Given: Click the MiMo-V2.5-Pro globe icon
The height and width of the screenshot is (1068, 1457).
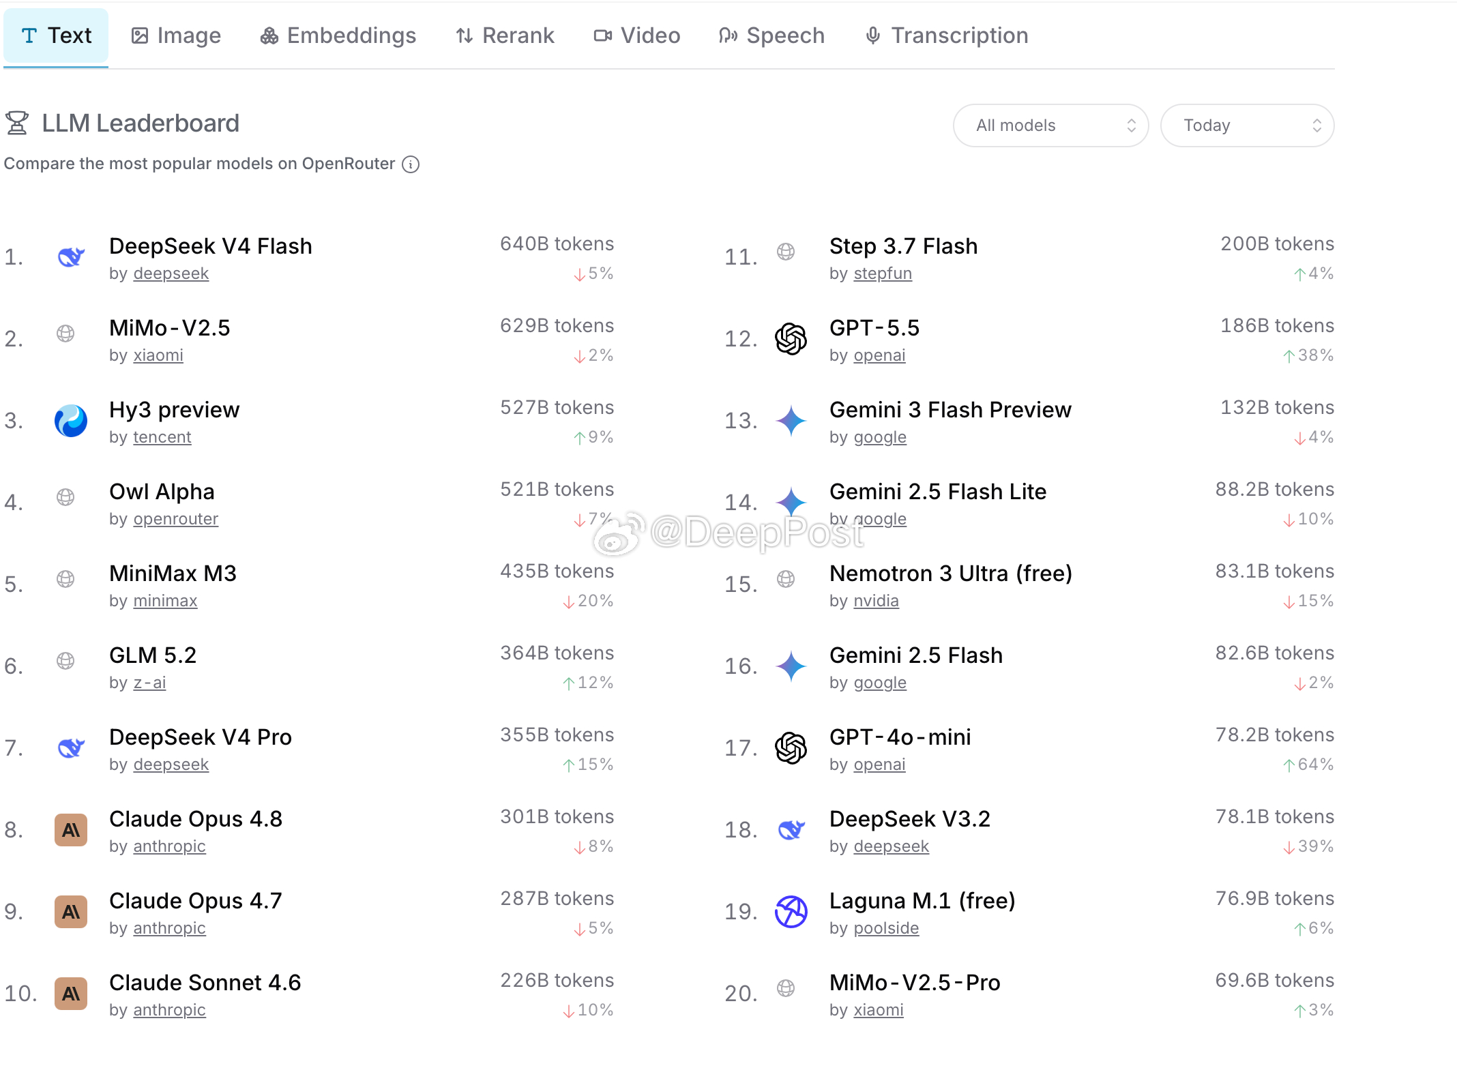Looking at the screenshot, I should coord(786,988).
